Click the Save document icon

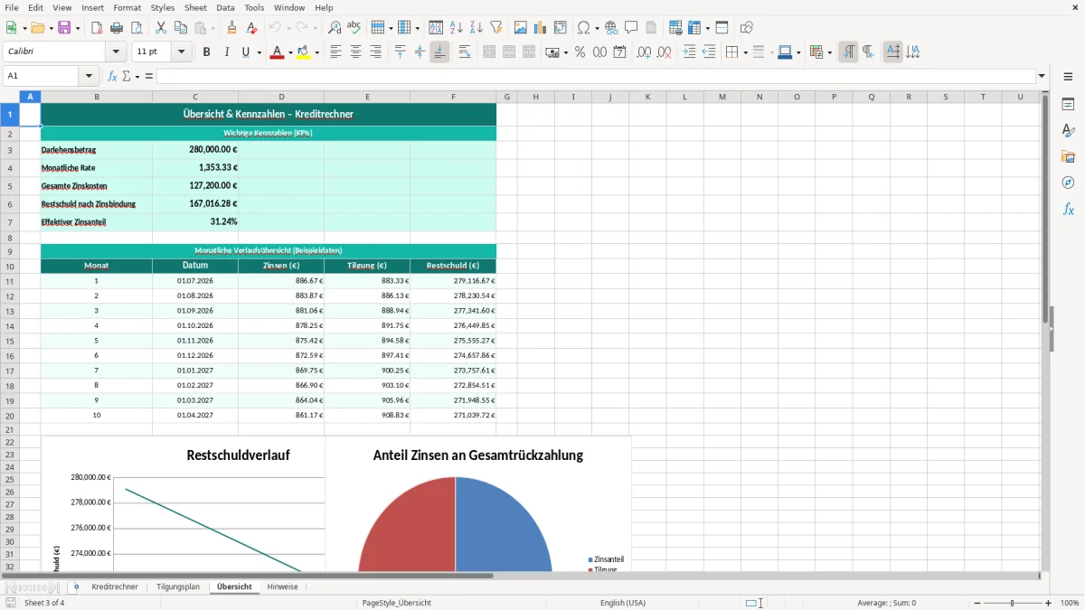click(x=64, y=28)
